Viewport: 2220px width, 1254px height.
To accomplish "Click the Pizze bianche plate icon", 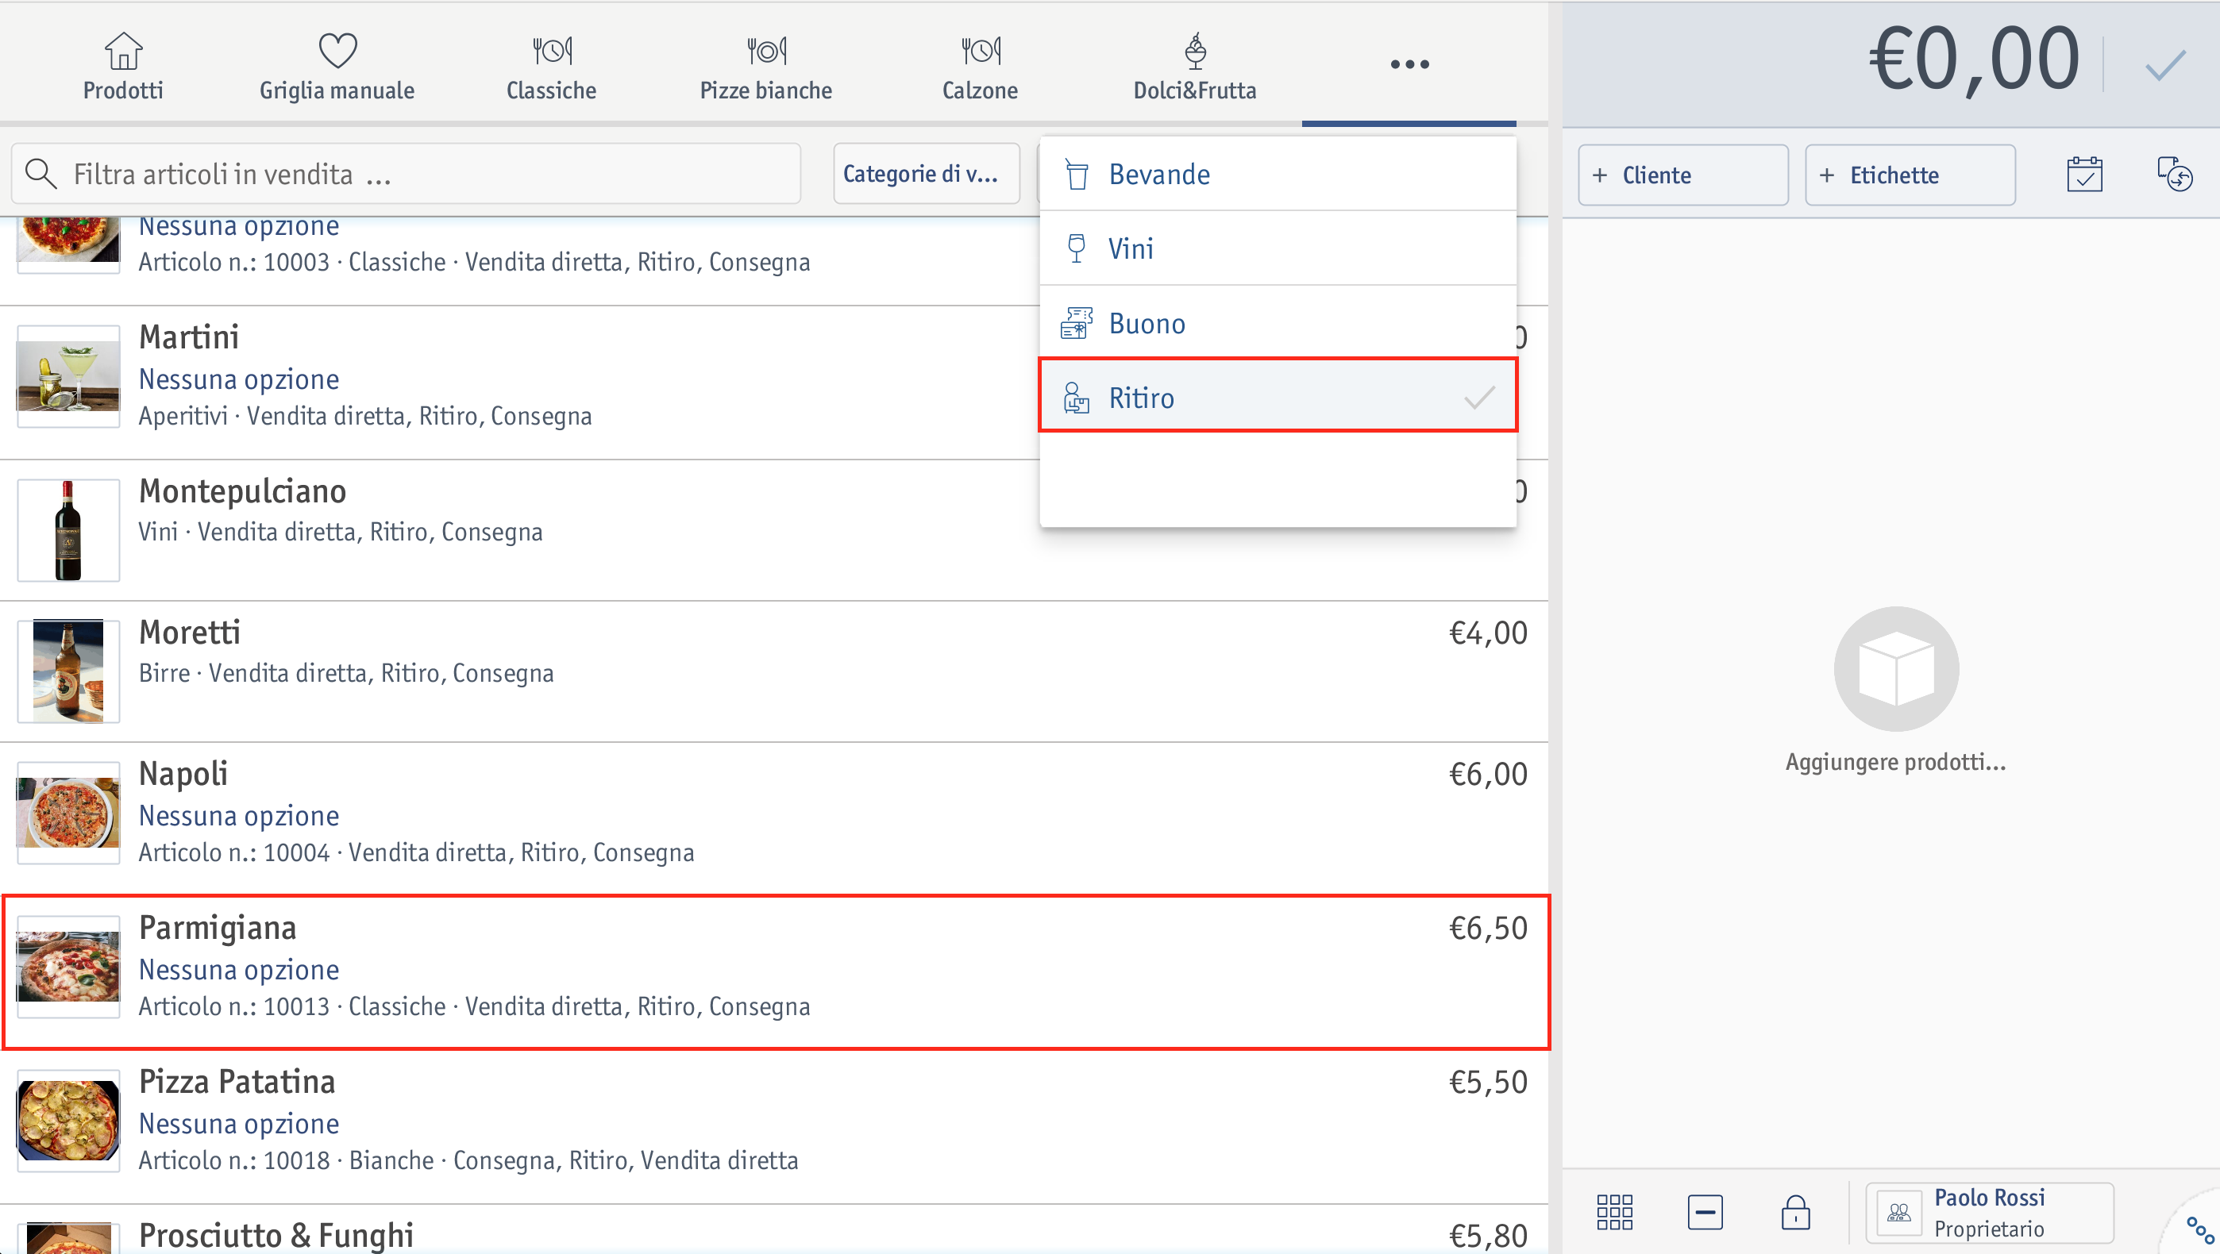I will pos(766,51).
